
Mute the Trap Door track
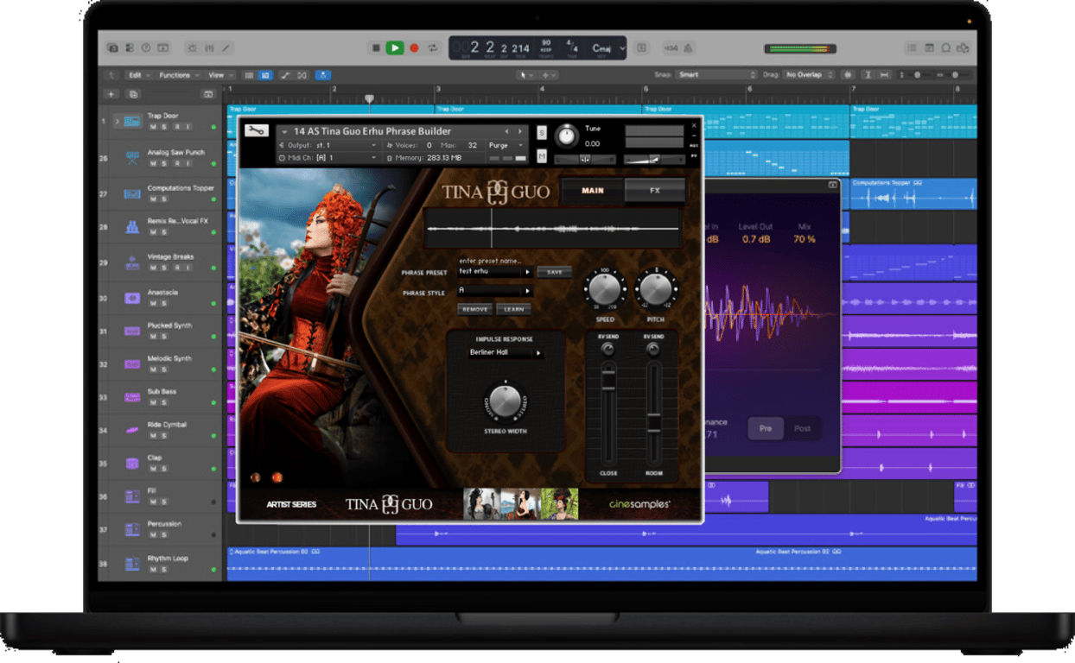click(x=153, y=127)
